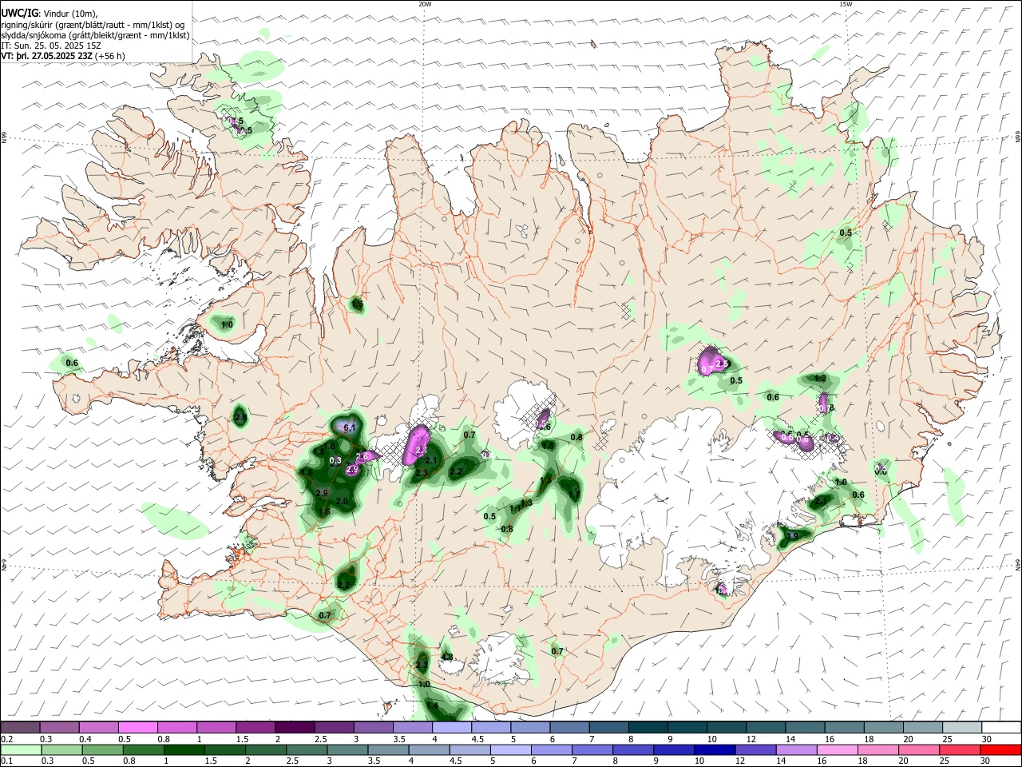Viewport: 1022px width, 767px height.
Task: Pick the green 0.8 swatch in the bottom legend row
Action: coord(143,749)
